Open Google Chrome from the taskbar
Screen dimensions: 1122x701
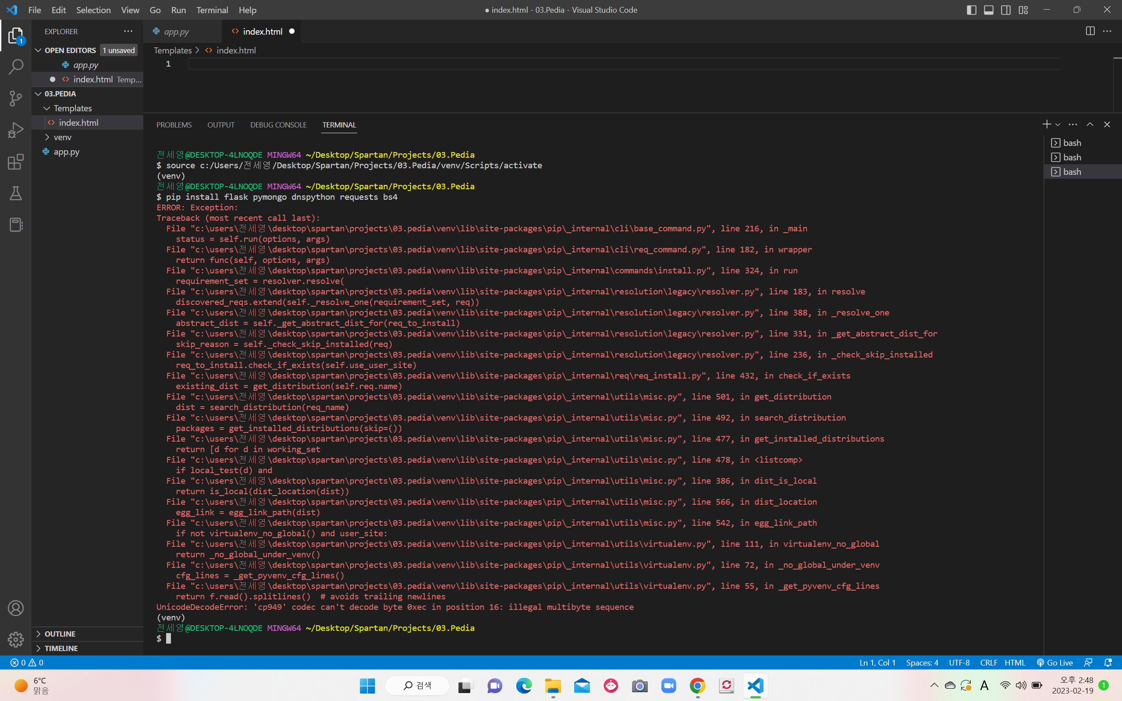(698, 686)
